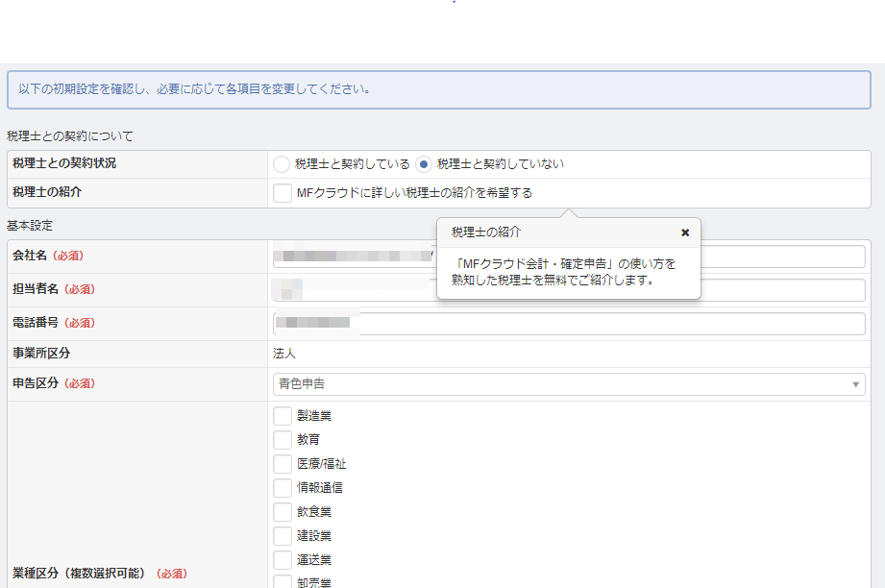Enable the 運送業 industry checkbox

[283, 559]
